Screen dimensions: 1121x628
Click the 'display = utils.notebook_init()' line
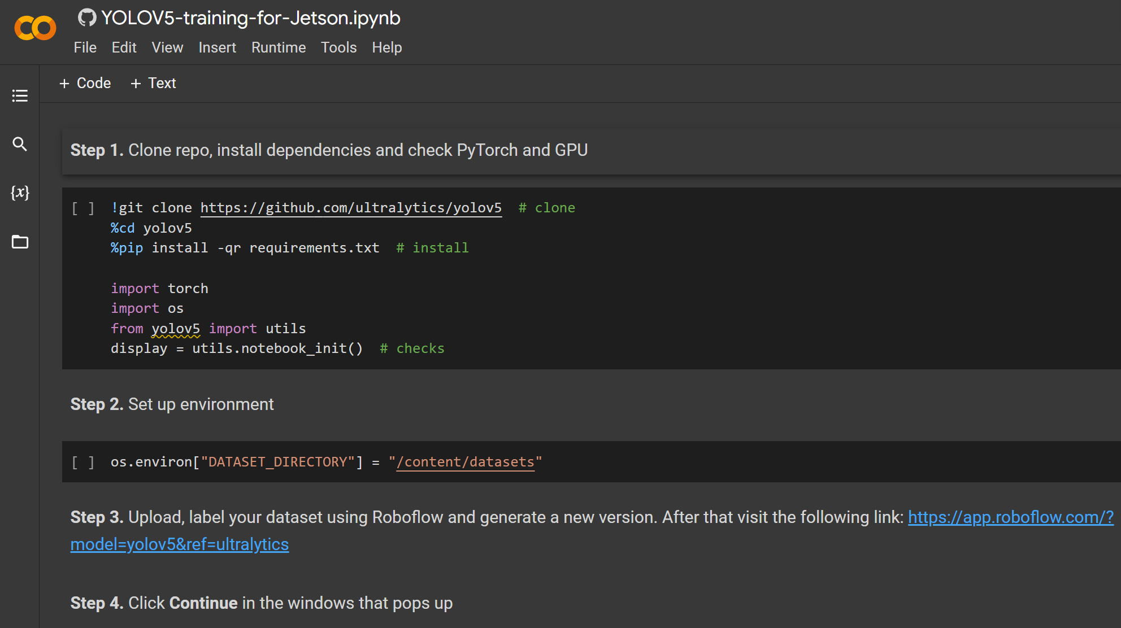[236, 348]
